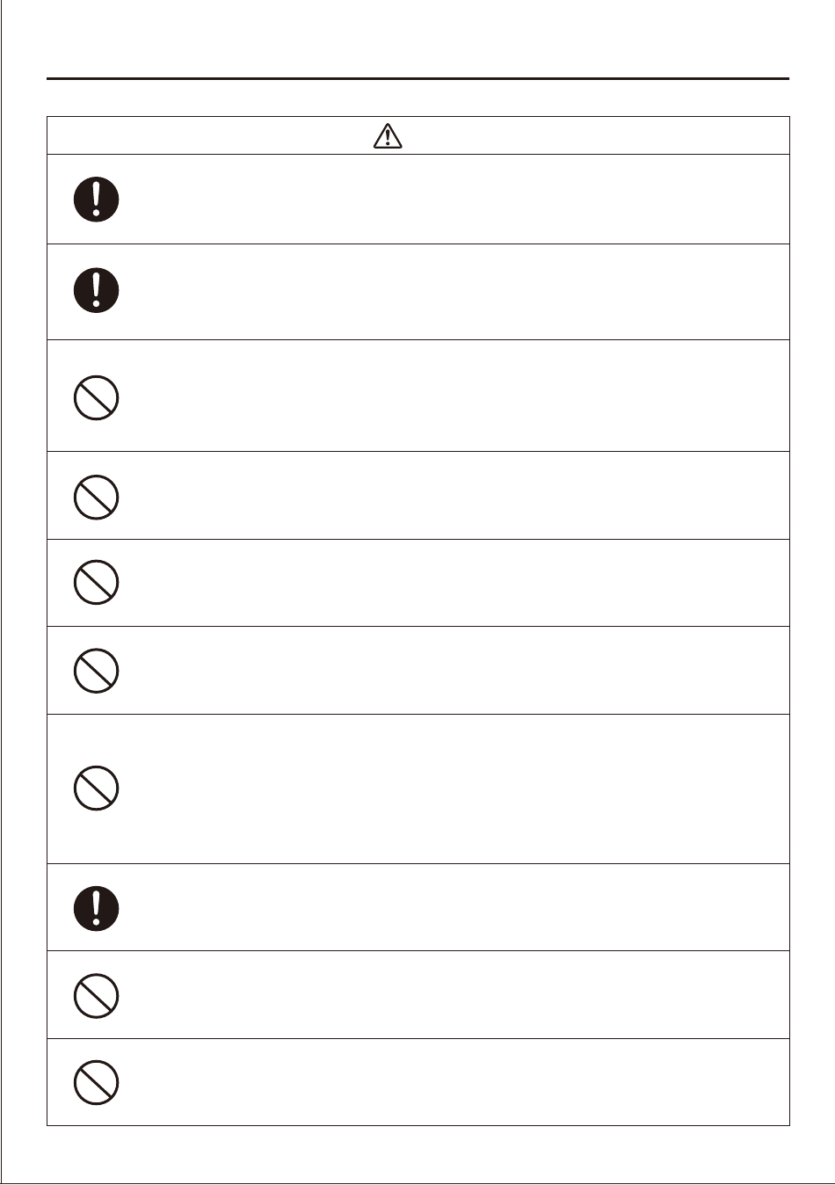
Task: Click the last prohibition icon in the table
Action: point(97,1083)
